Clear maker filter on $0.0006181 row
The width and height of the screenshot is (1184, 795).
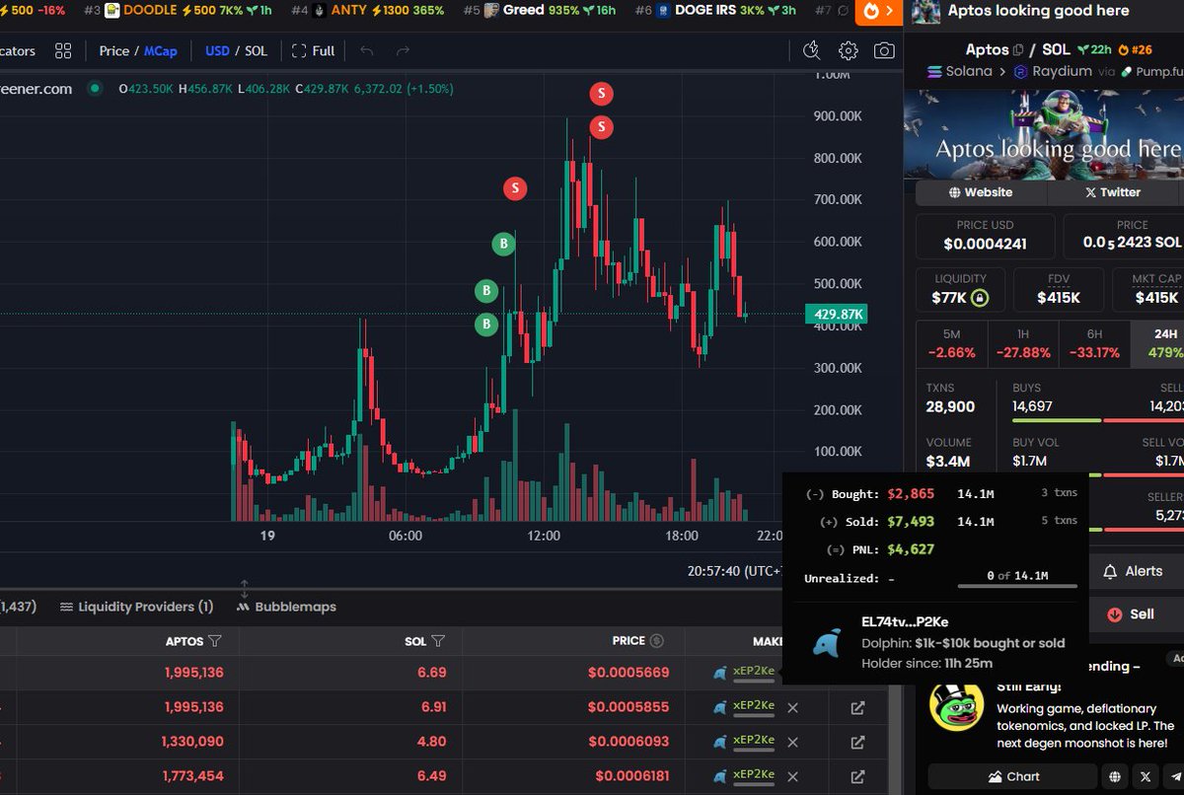(792, 776)
